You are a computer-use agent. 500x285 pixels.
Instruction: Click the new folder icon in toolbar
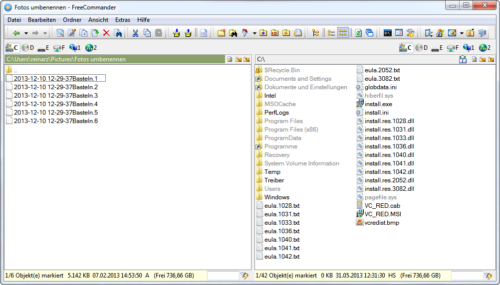tap(221, 33)
